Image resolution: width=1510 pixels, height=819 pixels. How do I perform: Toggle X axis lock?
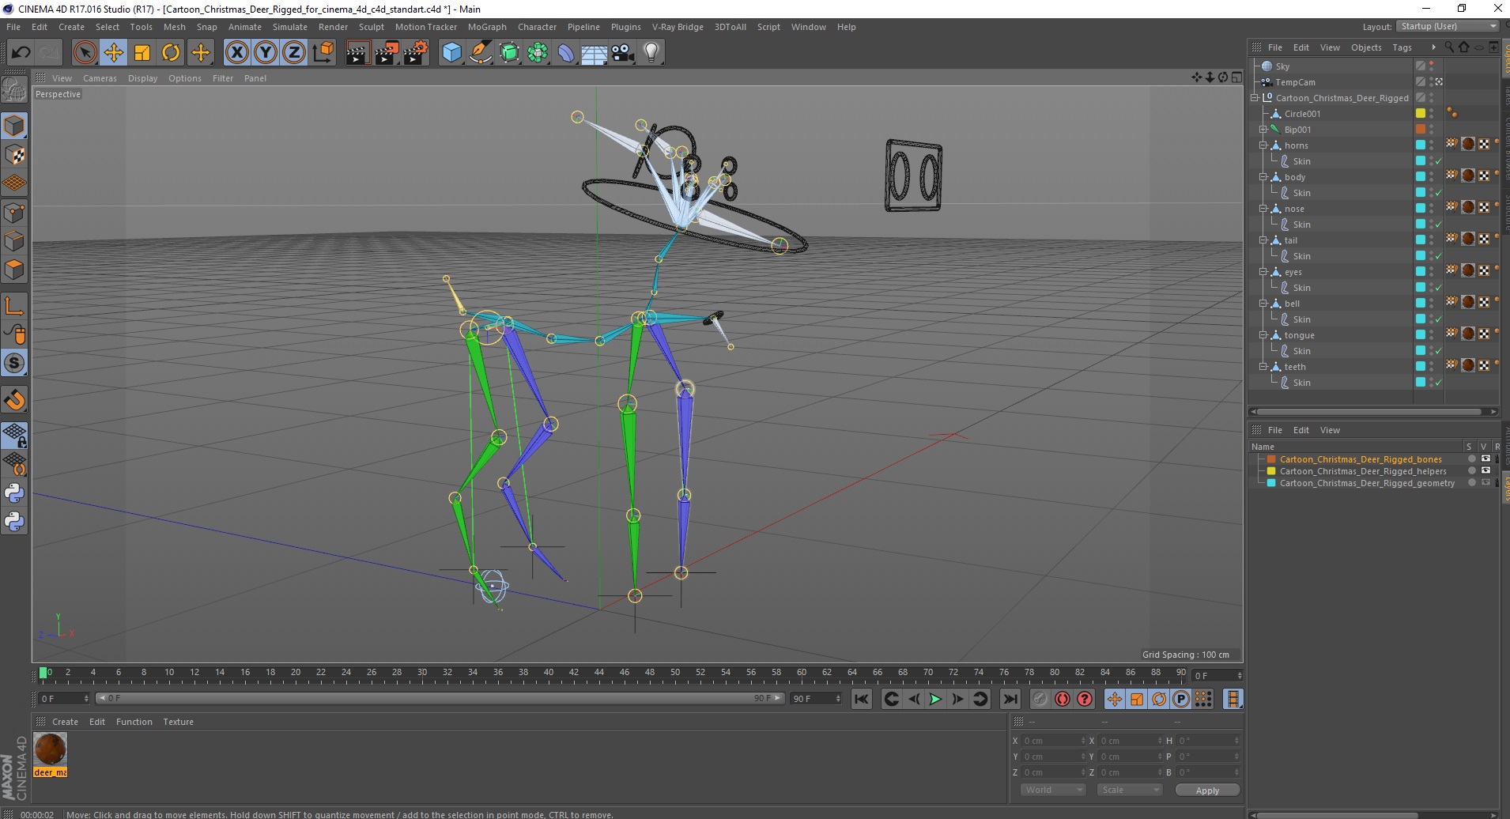pos(236,53)
